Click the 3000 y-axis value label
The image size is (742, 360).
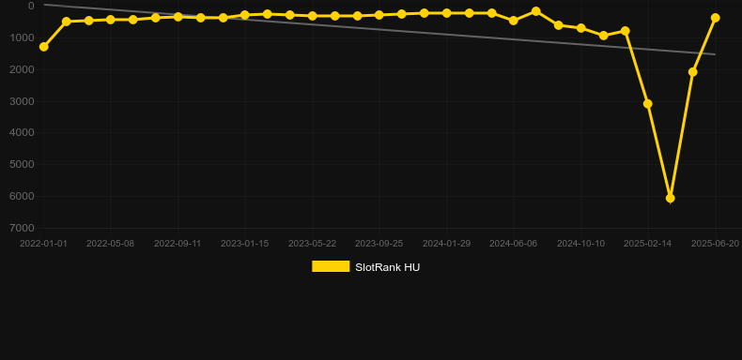22,101
